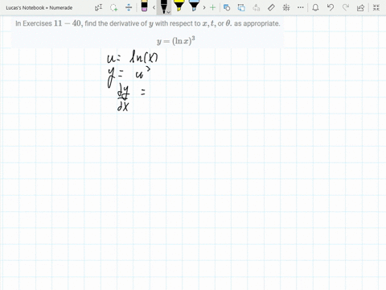The height and width of the screenshot is (290, 386).
Task: Pick the eraser tool with pink tip
Action: (144, 6)
